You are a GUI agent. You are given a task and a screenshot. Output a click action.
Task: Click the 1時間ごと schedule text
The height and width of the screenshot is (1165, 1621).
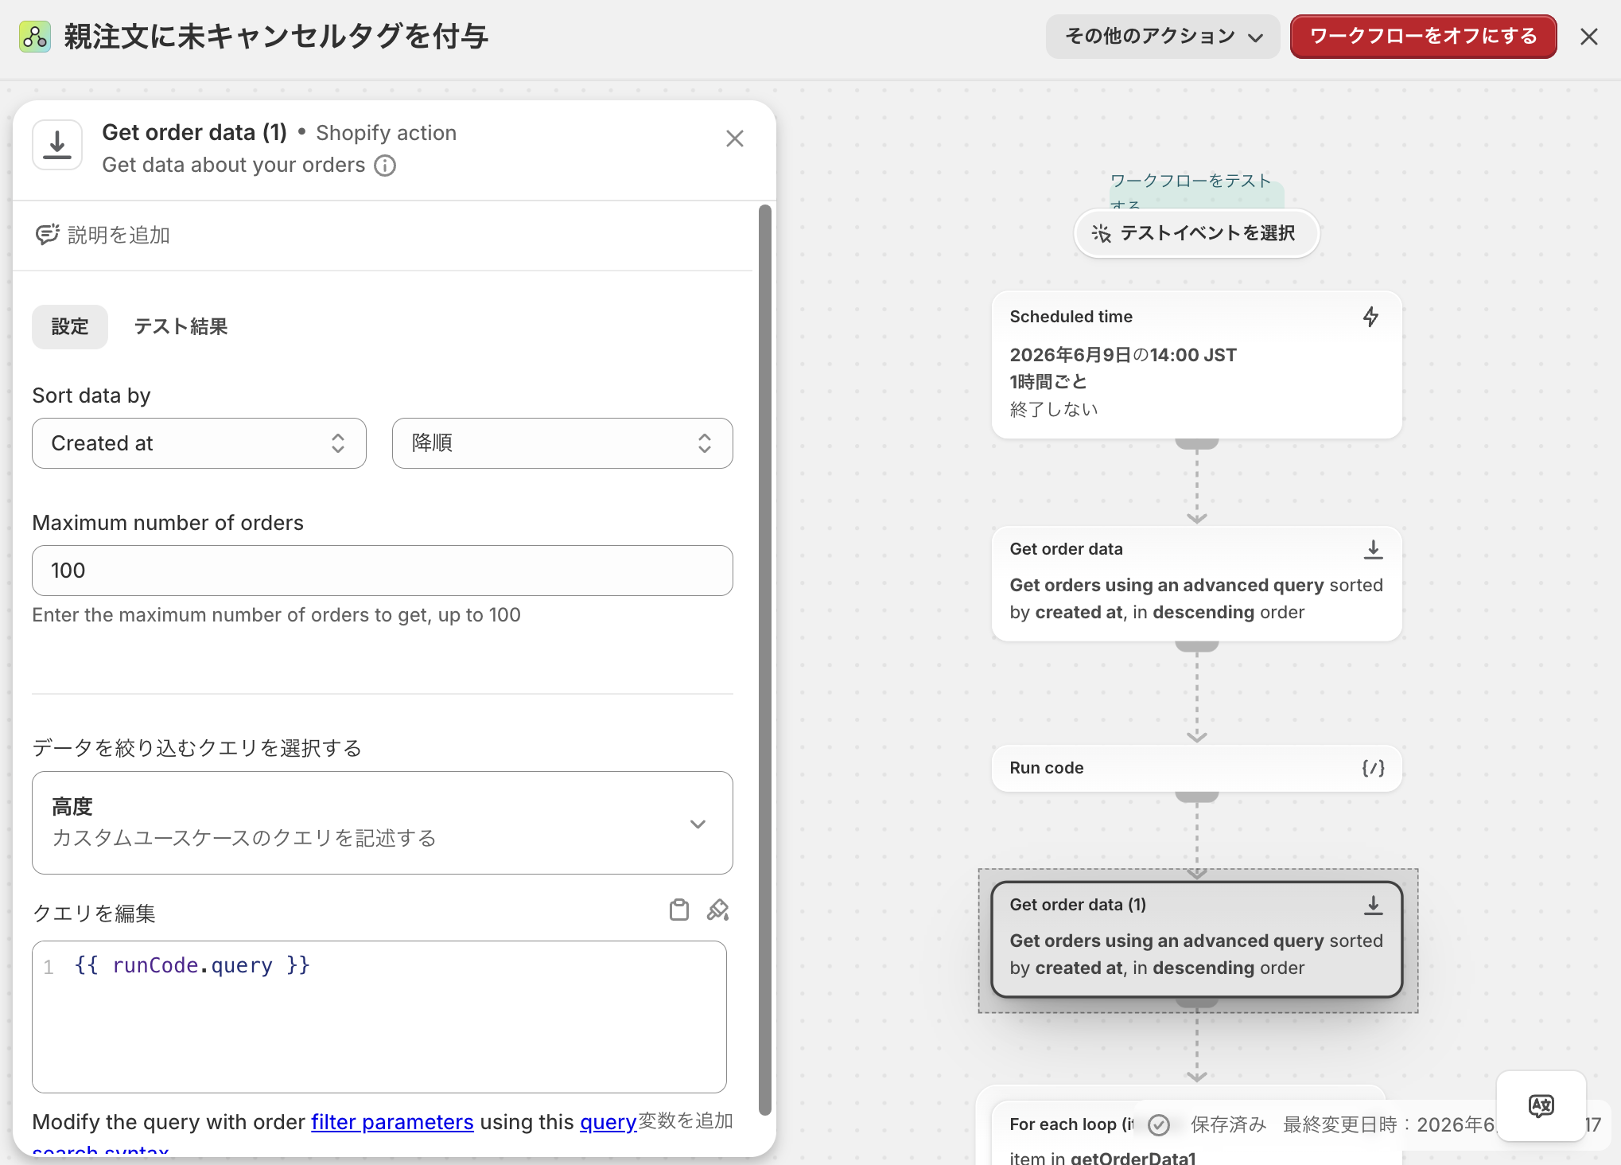point(1048,382)
